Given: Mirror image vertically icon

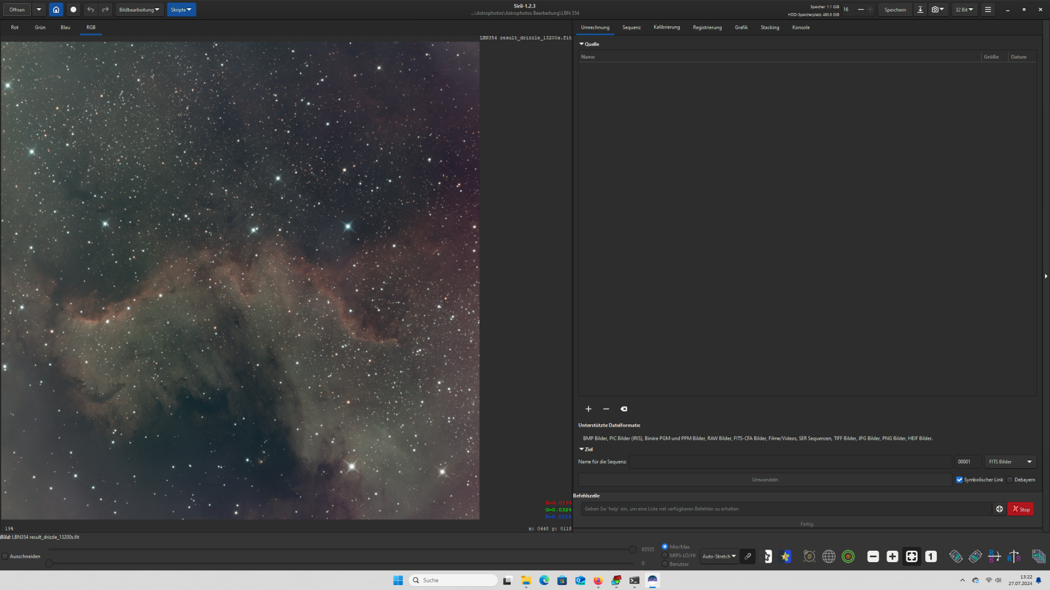Looking at the screenshot, I should tap(1014, 556).
